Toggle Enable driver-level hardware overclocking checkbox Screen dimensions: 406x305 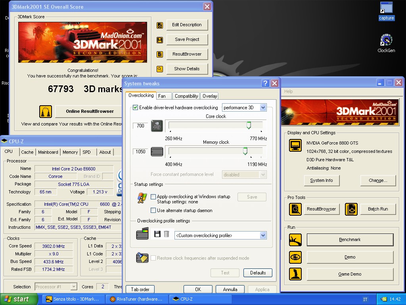(135, 107)
